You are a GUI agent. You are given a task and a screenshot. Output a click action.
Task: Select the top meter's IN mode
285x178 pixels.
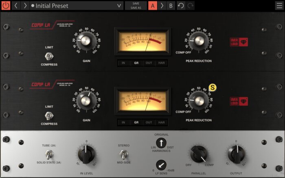coord(123,63)
